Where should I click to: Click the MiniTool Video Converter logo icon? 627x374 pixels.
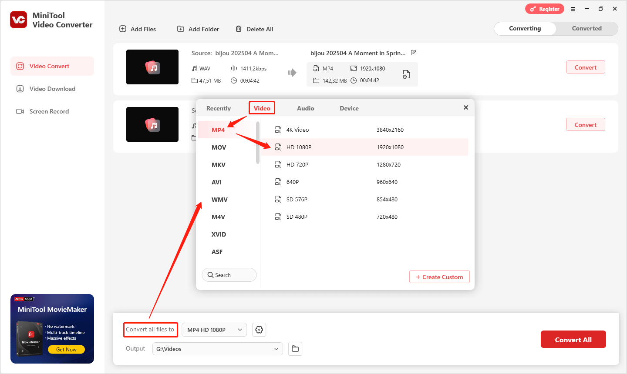19,20
